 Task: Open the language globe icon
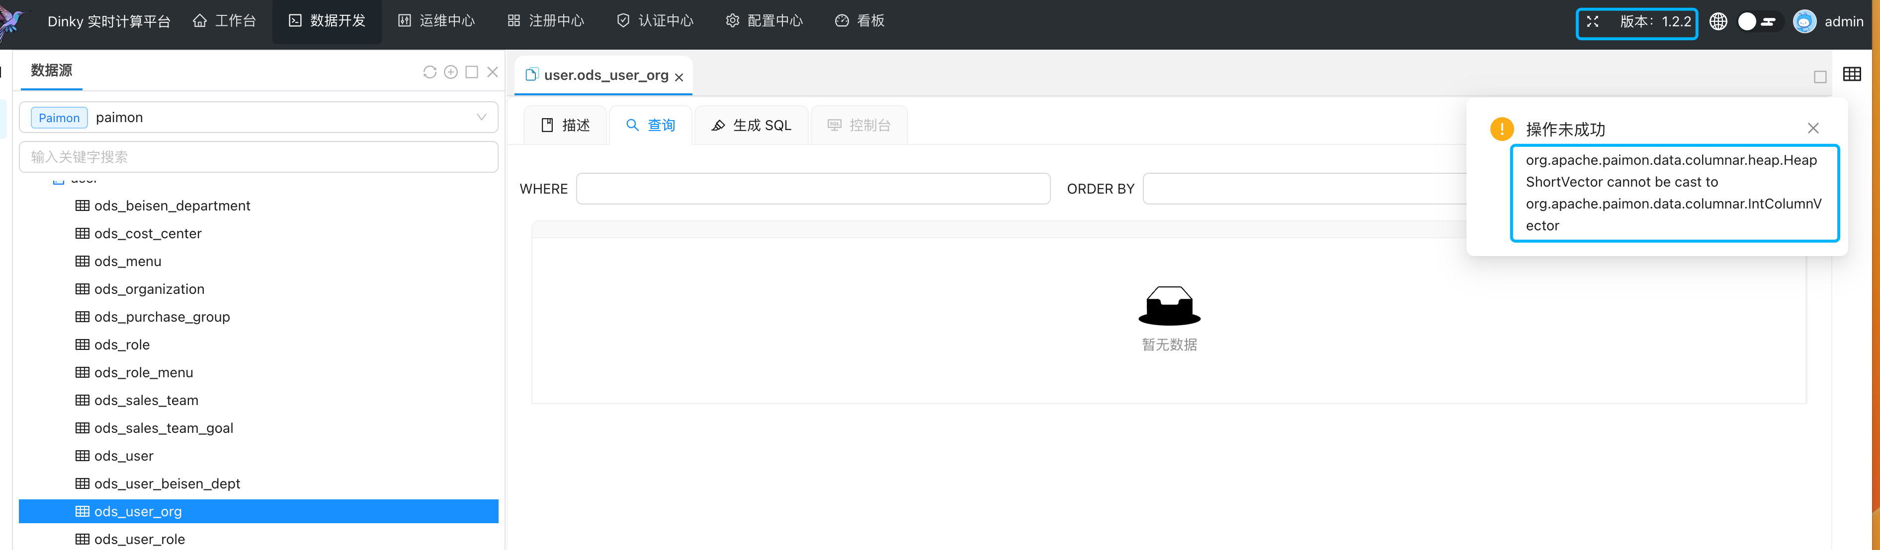pyautogui.click(x=1718, y=22)
